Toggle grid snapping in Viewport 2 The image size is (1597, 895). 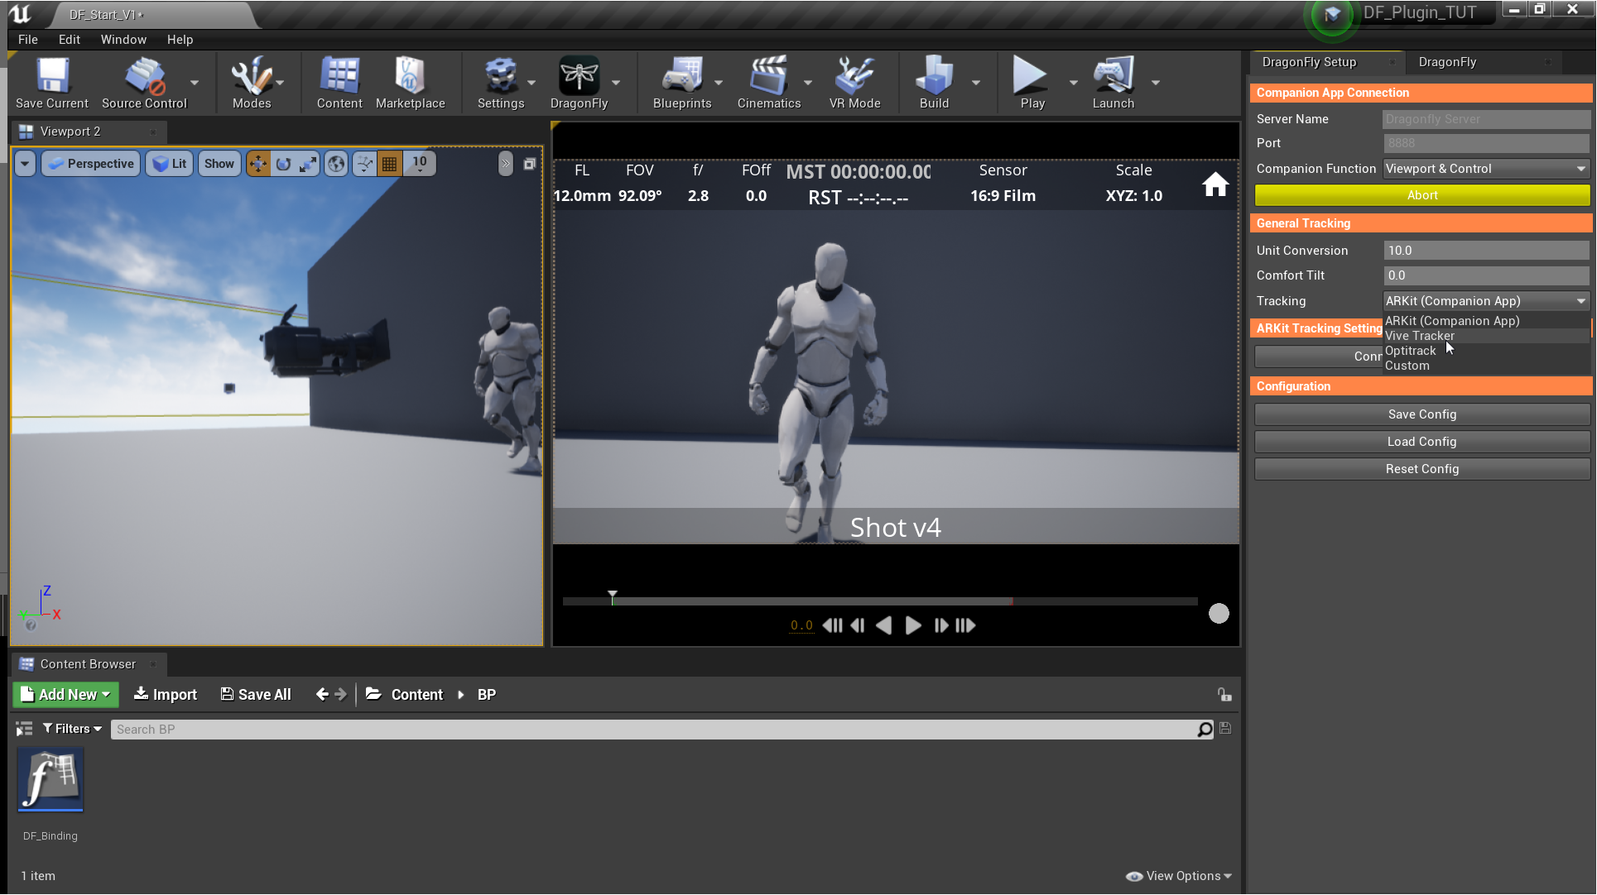[389, 164]
